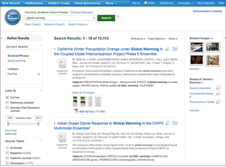
Task: Collapse the Limit To section
Action: pos(41,90)
